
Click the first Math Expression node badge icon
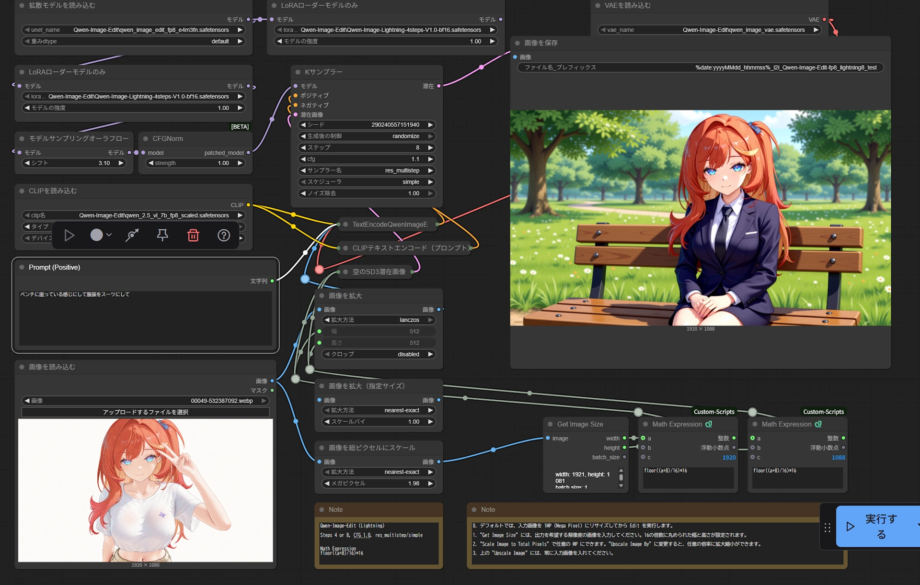pos(709,424)
